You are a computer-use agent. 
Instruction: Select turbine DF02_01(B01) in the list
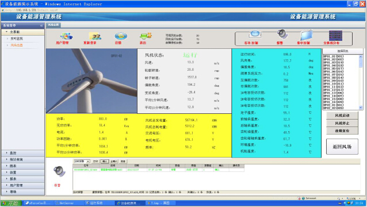(333, 105)
